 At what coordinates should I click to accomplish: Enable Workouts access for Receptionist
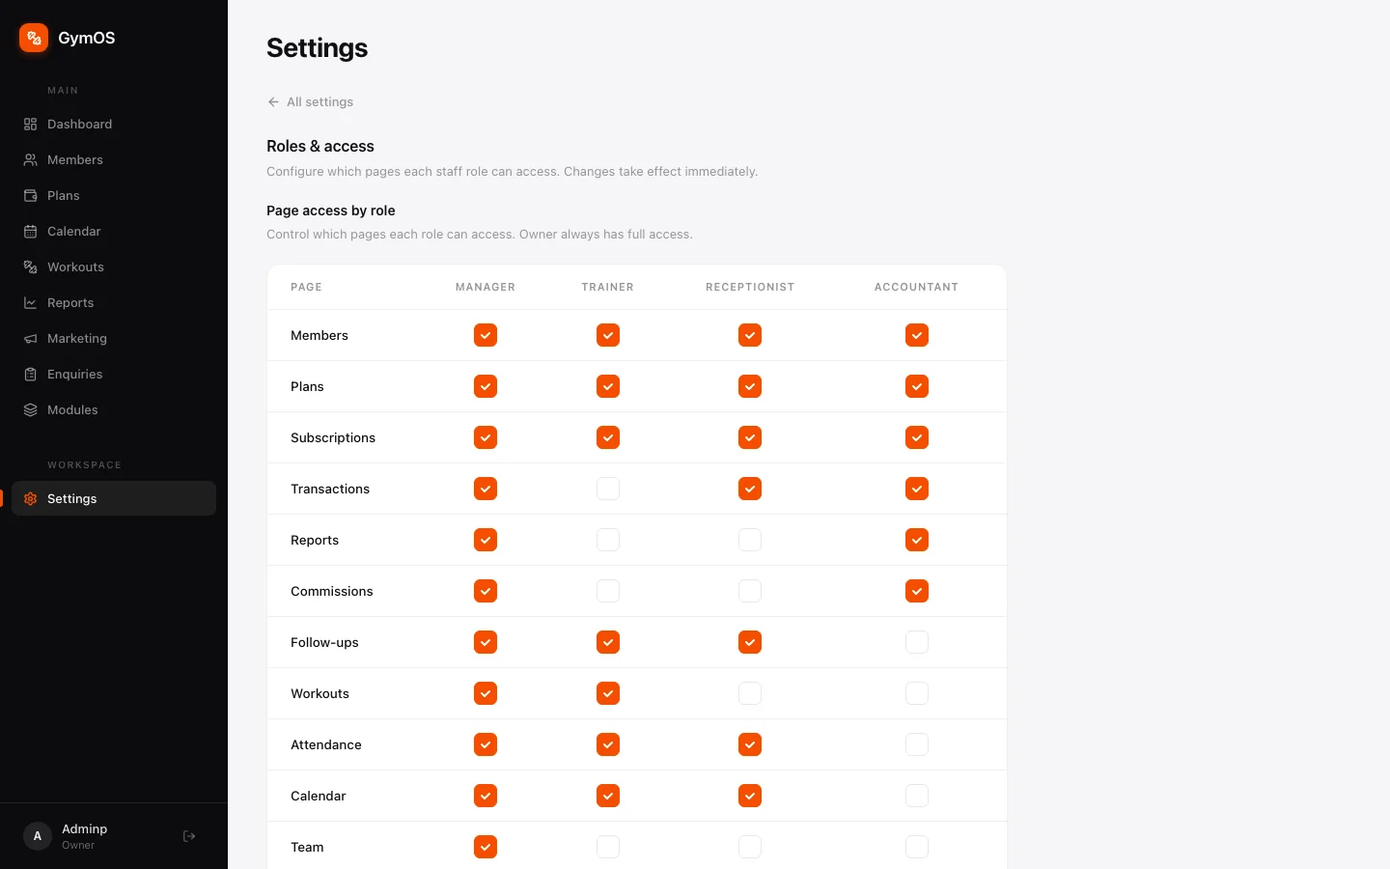[750, 693]
